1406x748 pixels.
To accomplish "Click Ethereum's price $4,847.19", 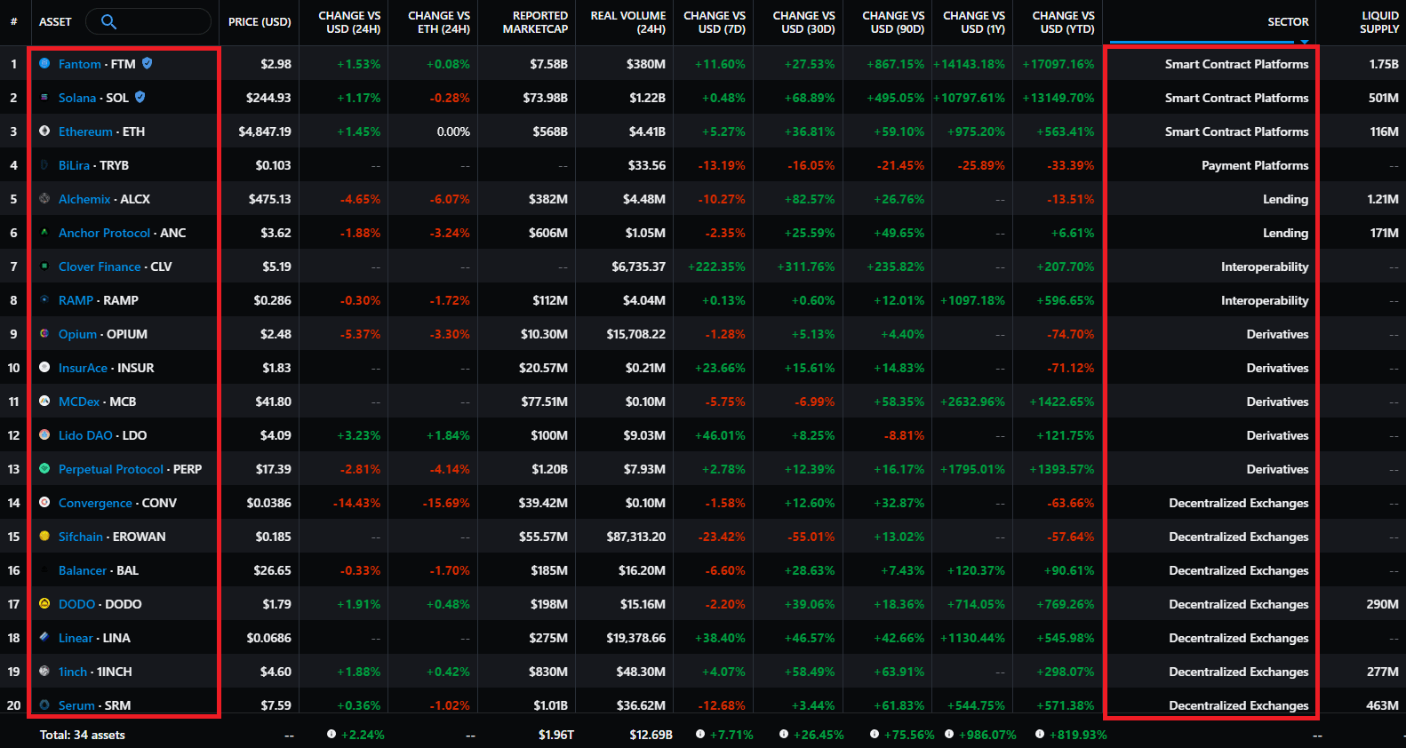I will click(265, 131).
